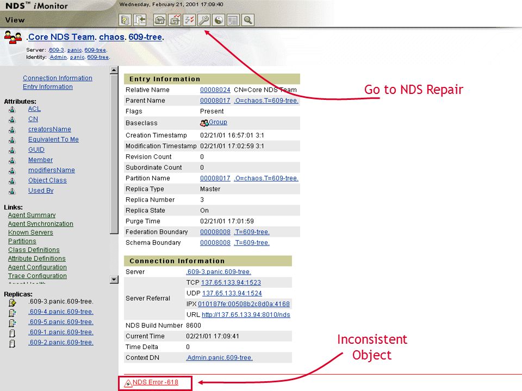522x391 pixels.
Task: Click the NDS Error -618 link
Action: tap(156, 382)
